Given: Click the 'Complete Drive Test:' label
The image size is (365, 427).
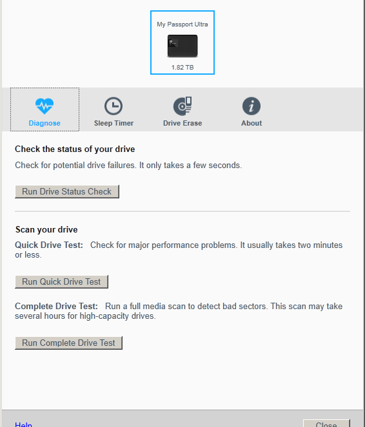Looking at the screenshot, I should point(56,306).
